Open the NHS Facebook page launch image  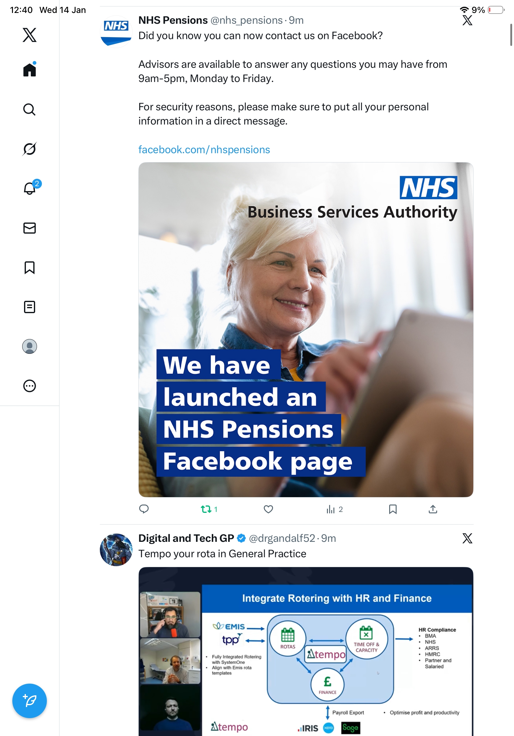pyautogui.click(x=306, y=329)
